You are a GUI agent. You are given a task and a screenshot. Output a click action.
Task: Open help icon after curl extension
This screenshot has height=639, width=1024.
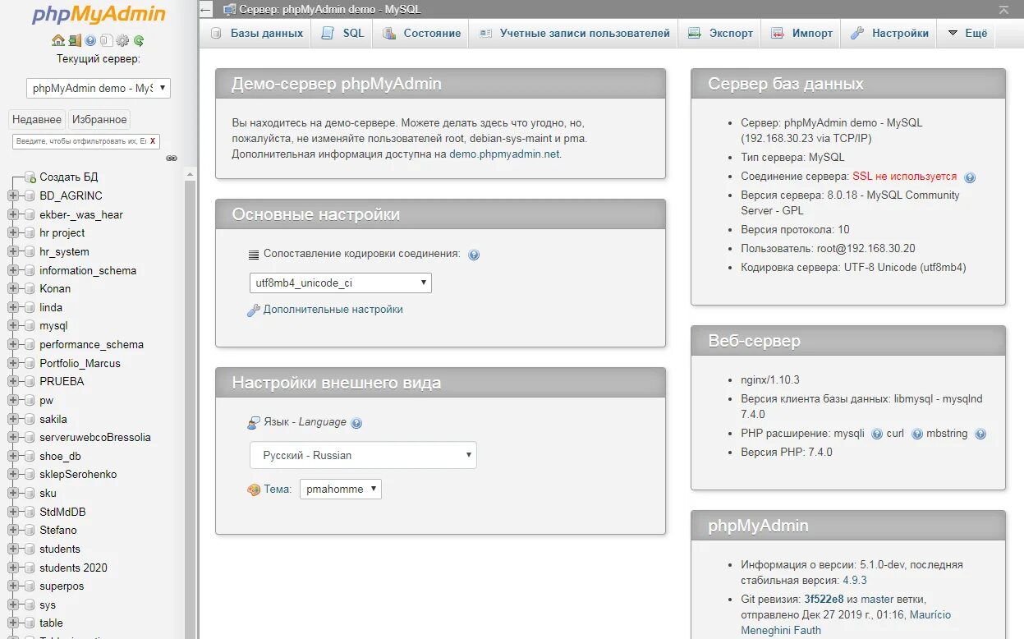(917, 434)
